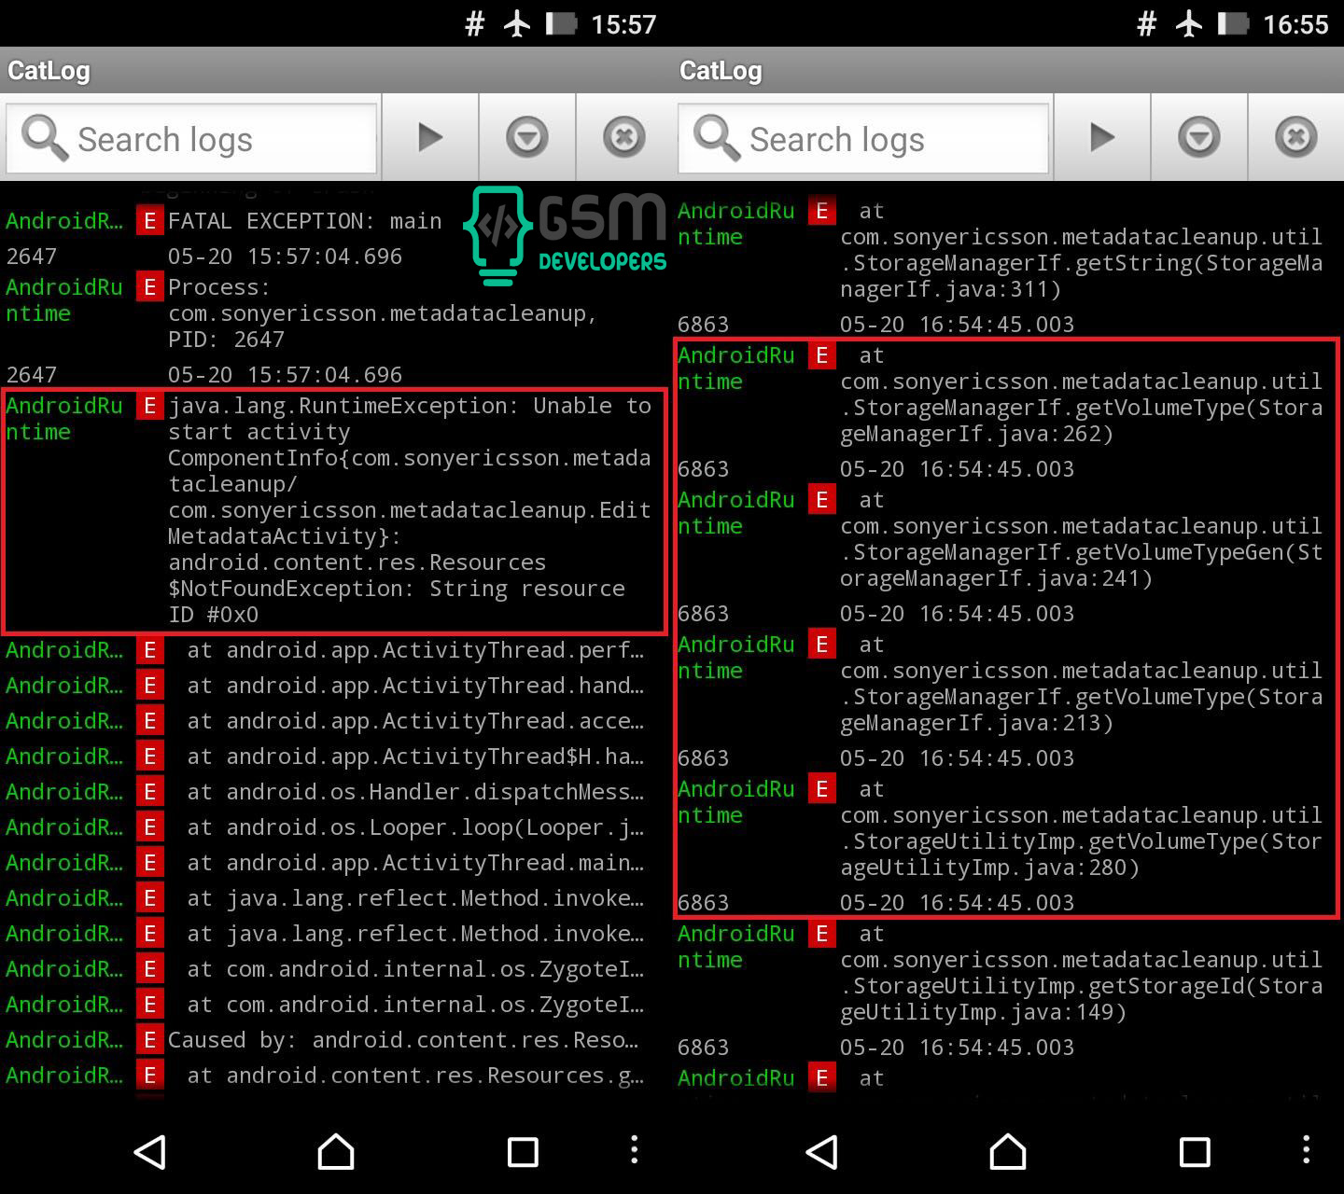Select log line android.content.res.Resources.g...
The image size is (1344, 1194).
coord(336,1076)
